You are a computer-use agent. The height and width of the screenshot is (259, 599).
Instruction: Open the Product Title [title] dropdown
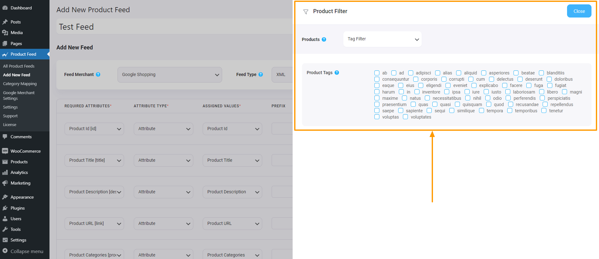coord(94,160)
